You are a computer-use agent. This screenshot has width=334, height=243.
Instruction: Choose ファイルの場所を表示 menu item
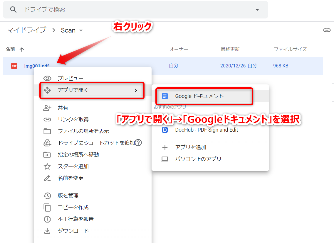93,131
